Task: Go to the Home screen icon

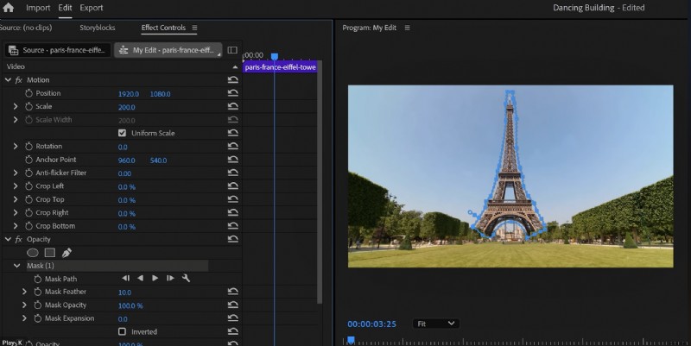Action: [x=8, y=7]
